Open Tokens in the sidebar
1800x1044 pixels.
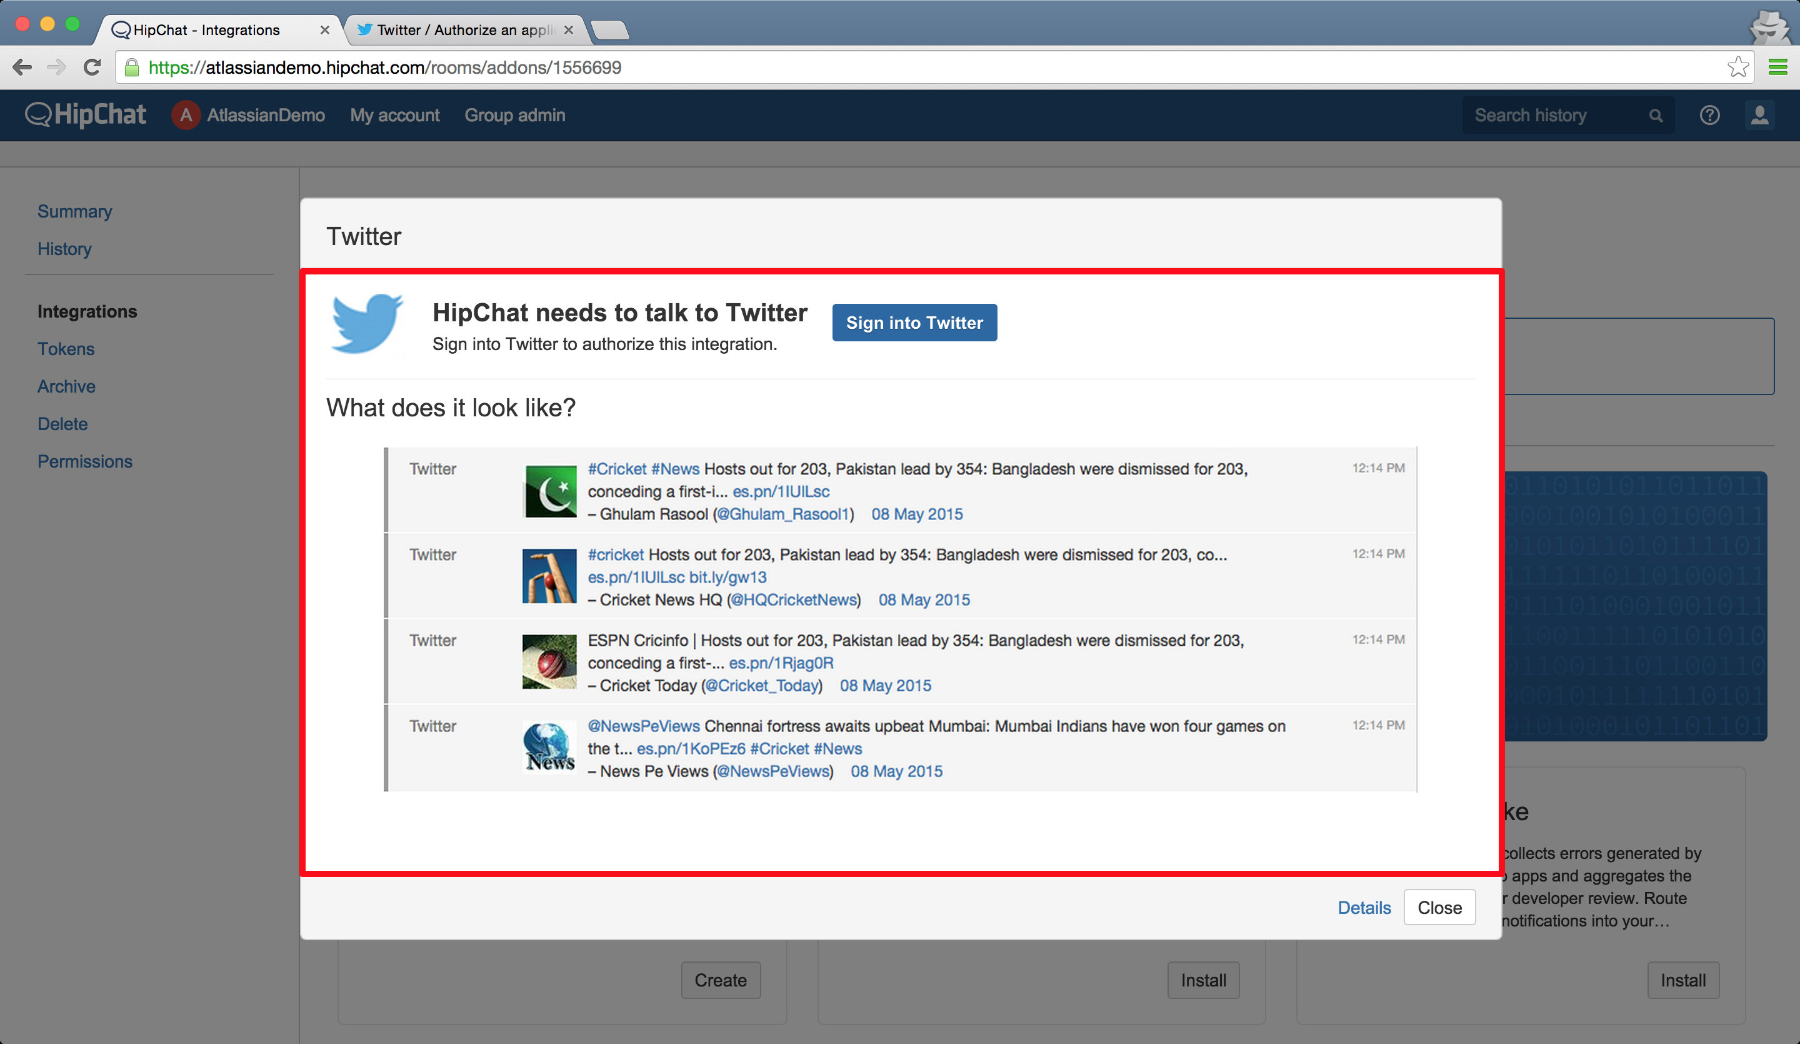66,349
